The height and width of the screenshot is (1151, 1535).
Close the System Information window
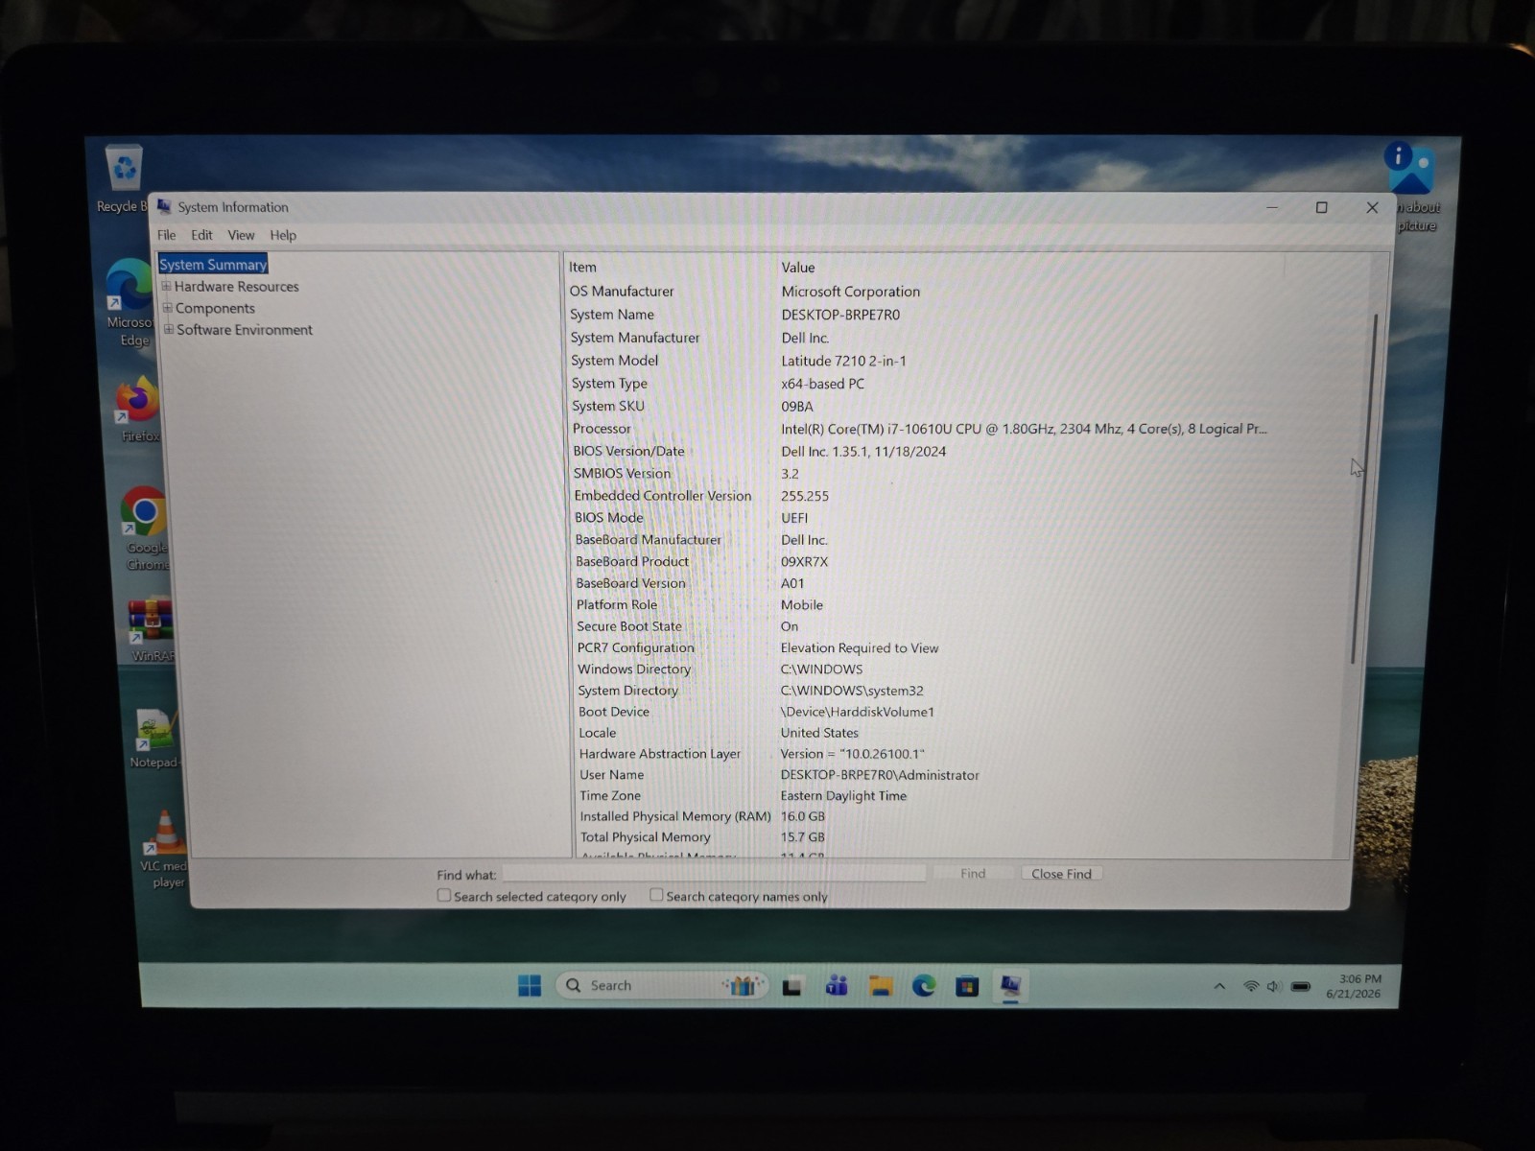click(x=1373, y=207)
